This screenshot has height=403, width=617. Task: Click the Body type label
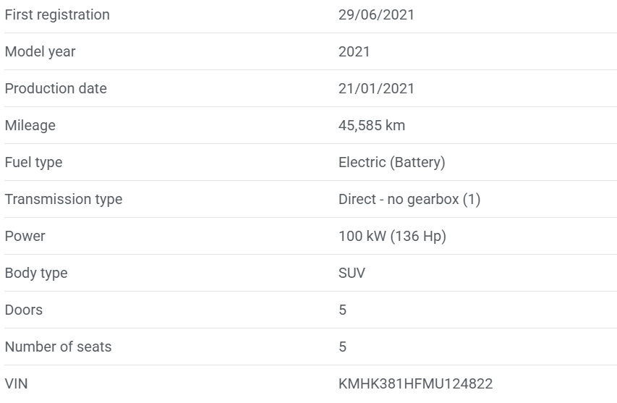[x=36, y=273]
